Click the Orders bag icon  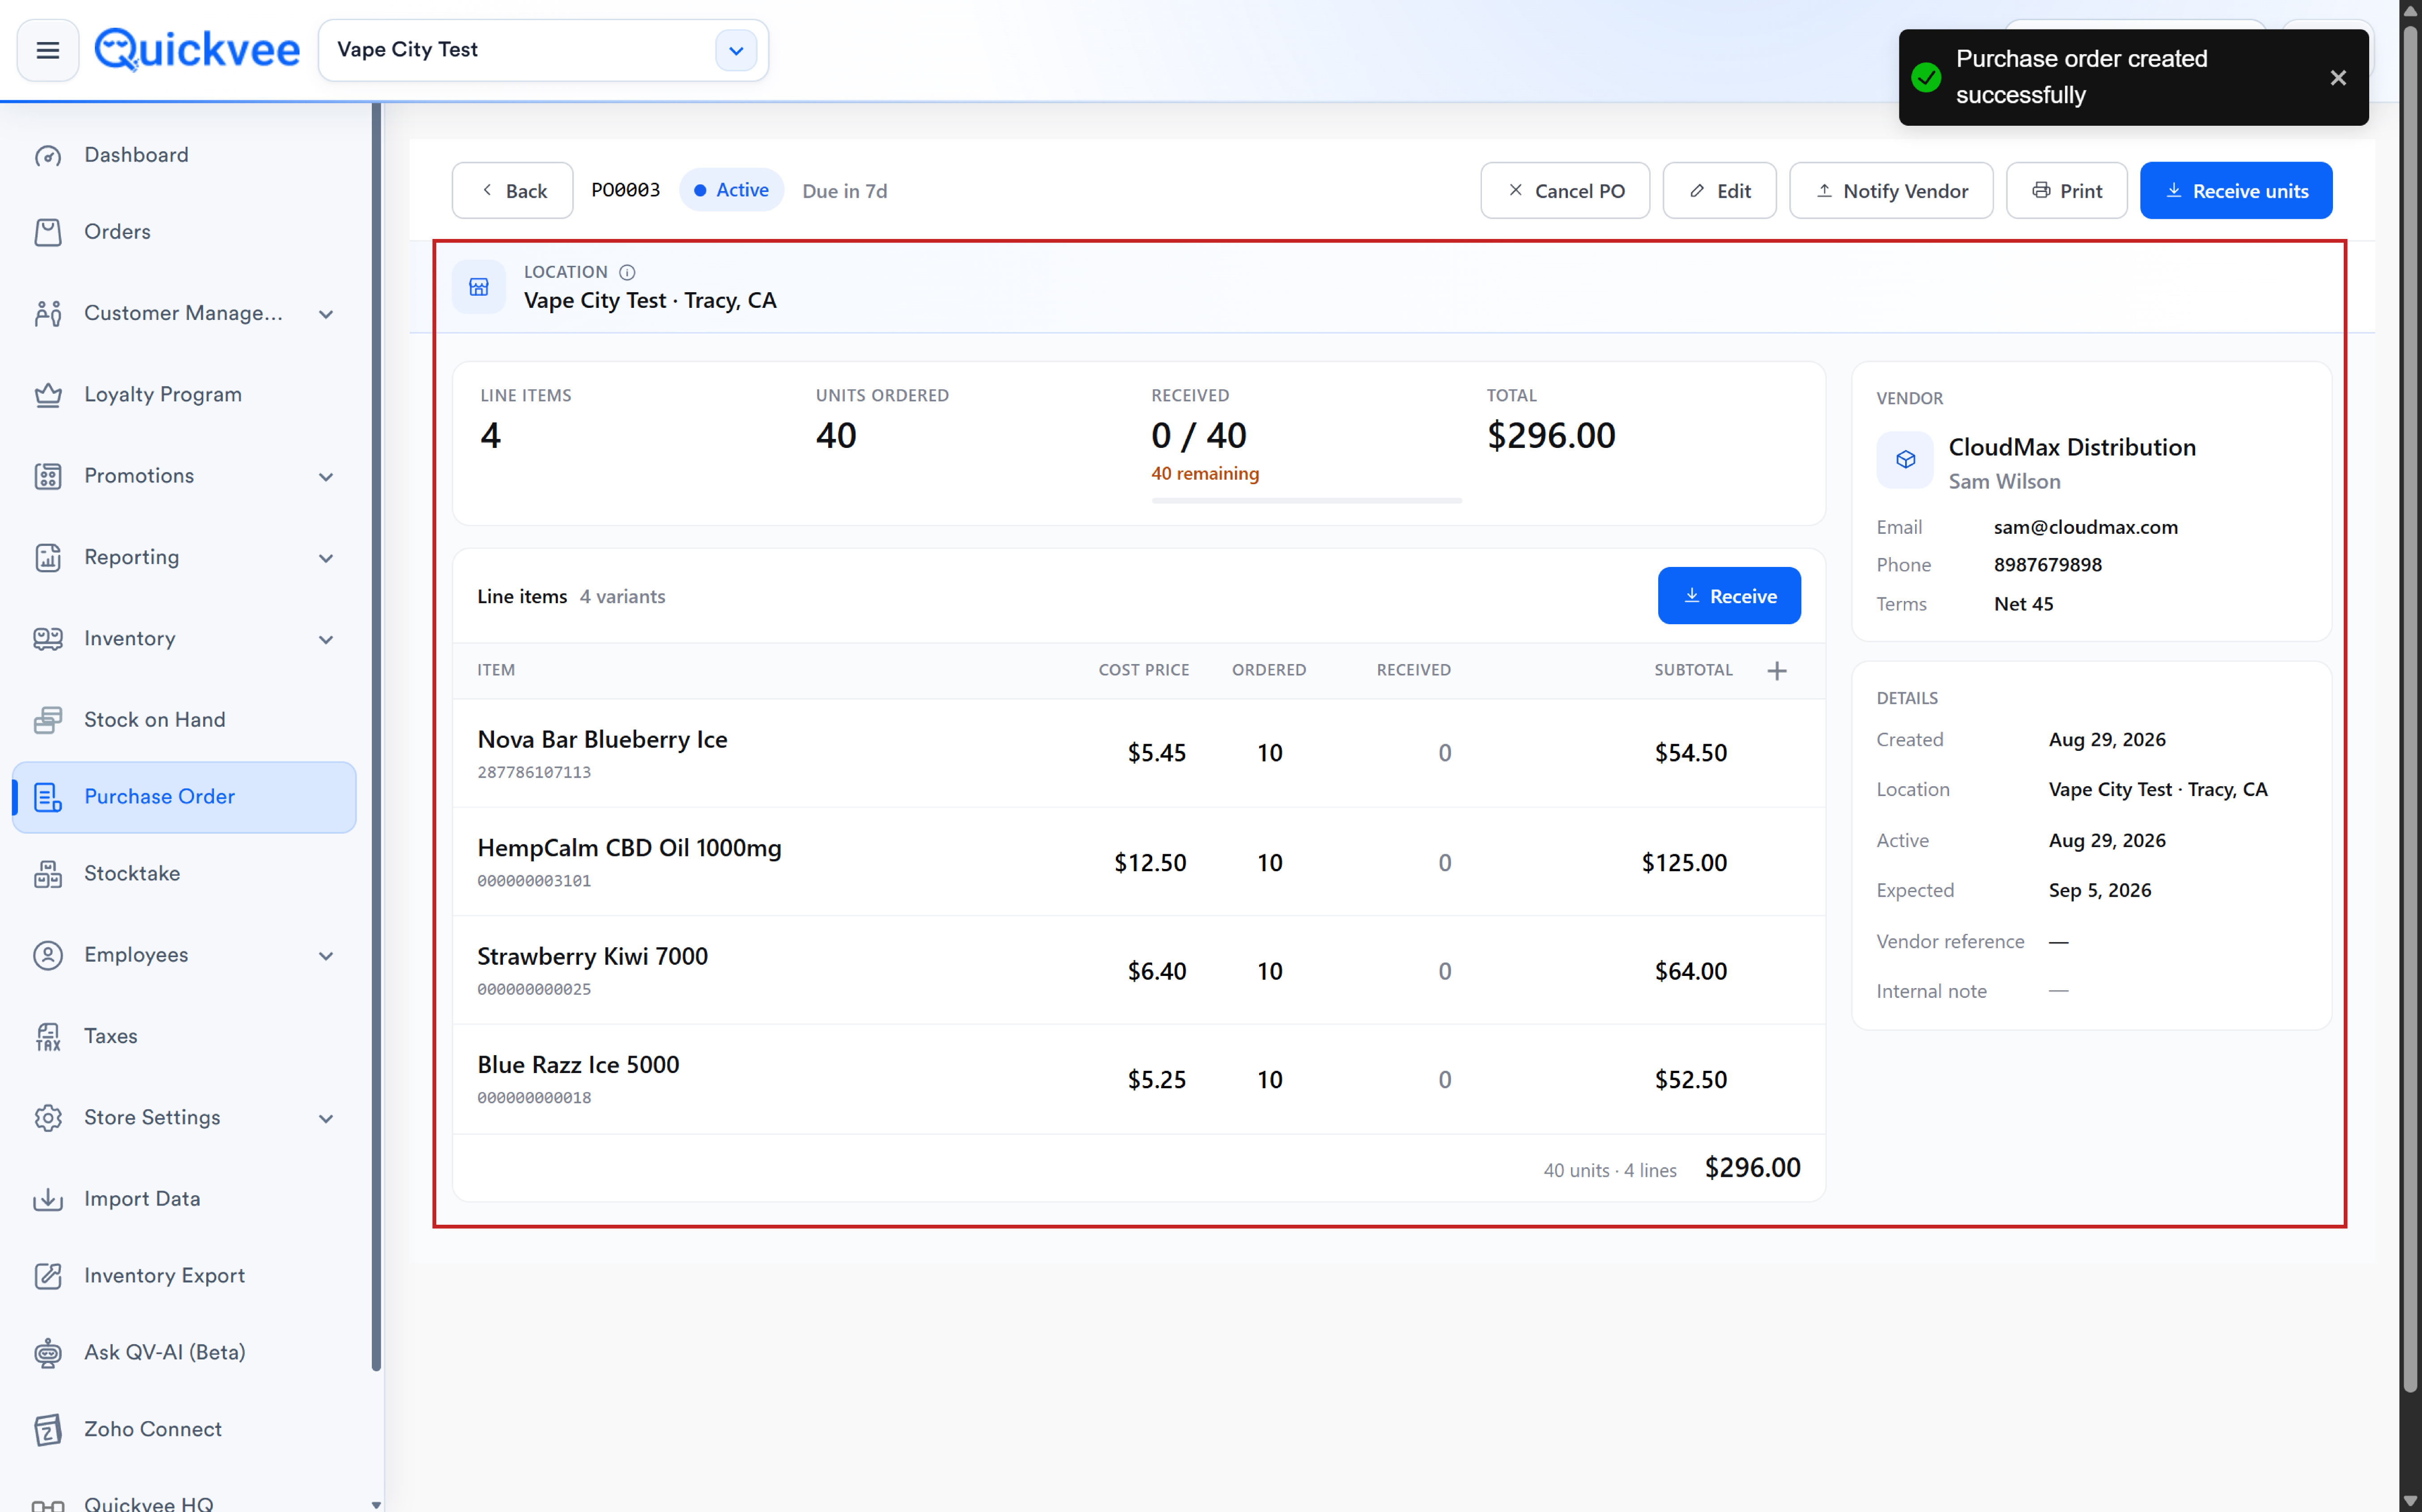coord(48,232)
